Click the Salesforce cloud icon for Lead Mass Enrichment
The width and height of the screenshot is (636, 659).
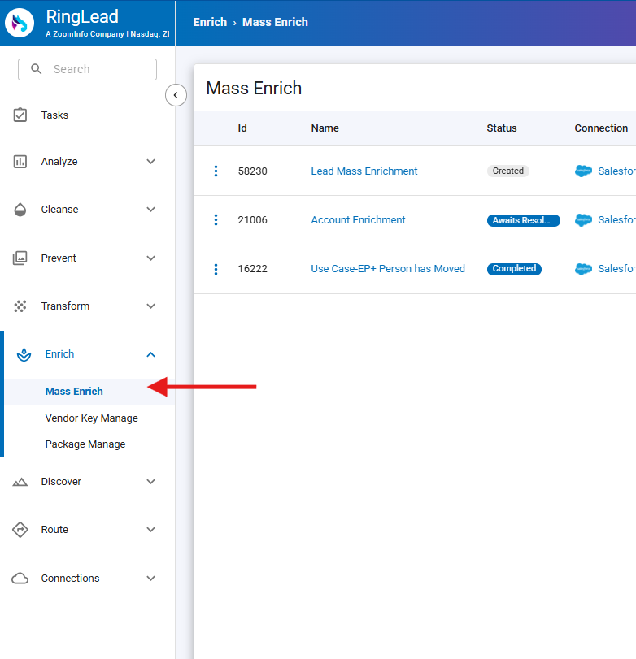(x=584, y=171)
